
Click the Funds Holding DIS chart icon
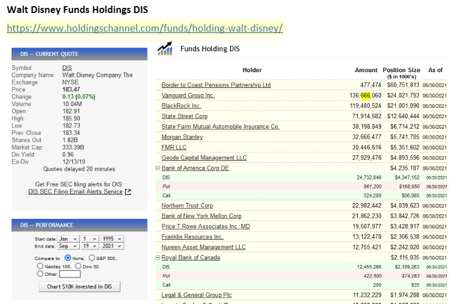coord(165,49)
